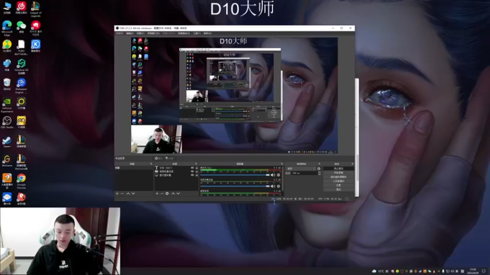Open the yellow YY语音 desktop icon

(21, 122)
